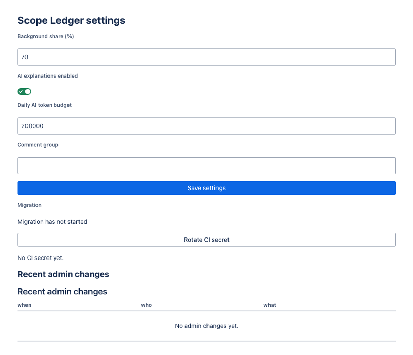The image size is (413, 355).
Task: Click the Comment group label
Action: (x=38, y=145)
